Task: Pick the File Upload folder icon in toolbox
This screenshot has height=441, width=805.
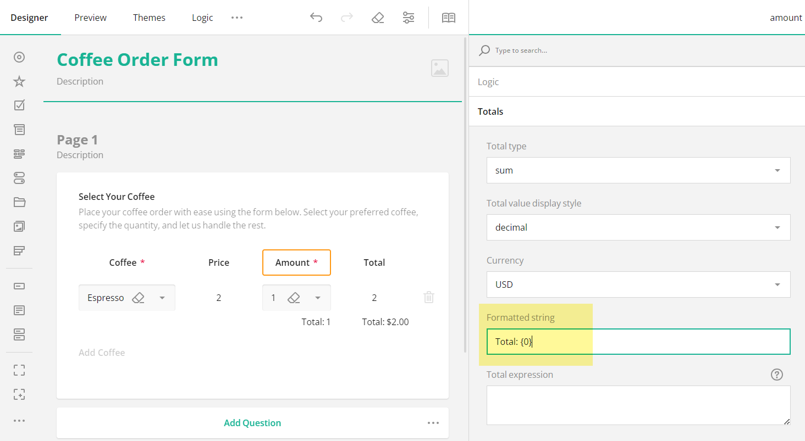Action: (19, 202)
